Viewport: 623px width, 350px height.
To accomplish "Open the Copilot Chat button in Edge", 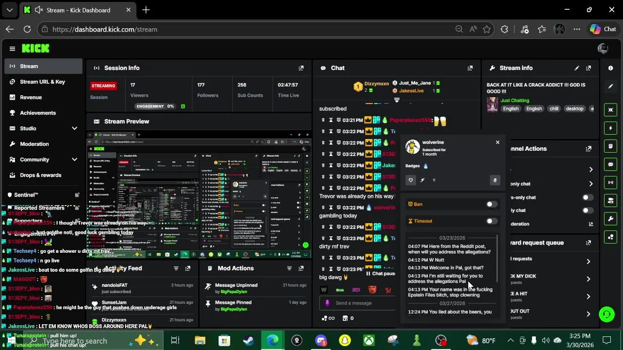I will (604, 29).
